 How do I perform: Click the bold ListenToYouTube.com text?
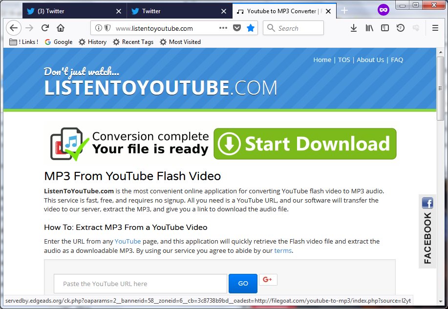coord(79,191)
